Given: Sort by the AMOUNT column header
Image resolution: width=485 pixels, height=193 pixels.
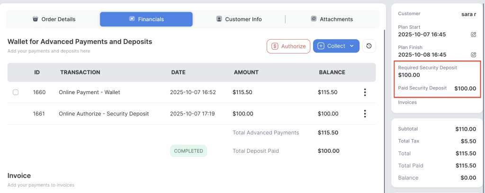Looking at the screenshot, I should click(246, 72).
